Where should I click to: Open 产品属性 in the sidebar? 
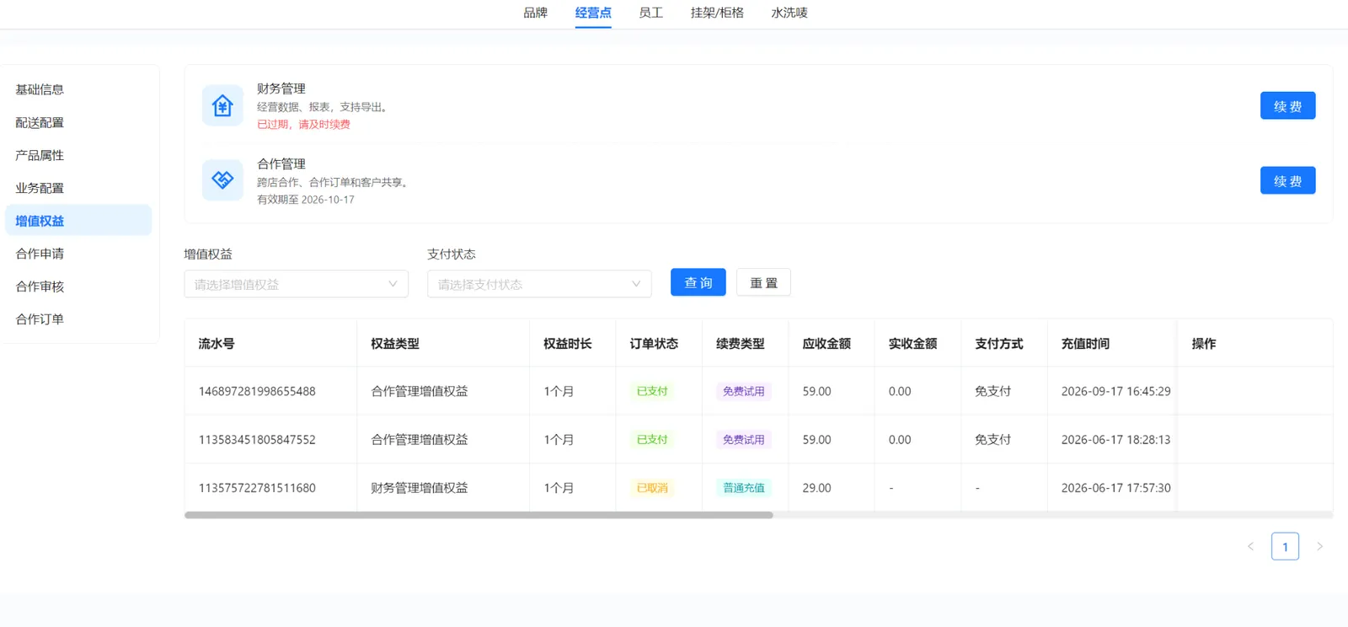[x=78, y=155]
